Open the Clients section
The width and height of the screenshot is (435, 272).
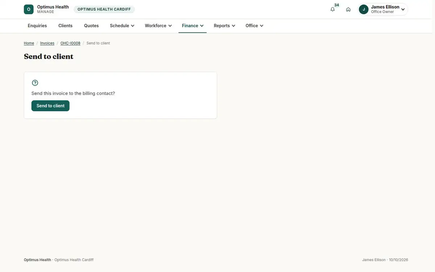66,26
